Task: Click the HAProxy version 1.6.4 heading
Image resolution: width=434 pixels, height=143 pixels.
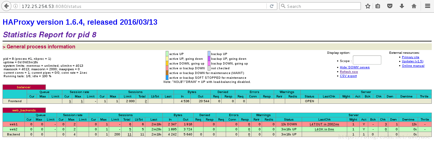Action: (80, 22)
